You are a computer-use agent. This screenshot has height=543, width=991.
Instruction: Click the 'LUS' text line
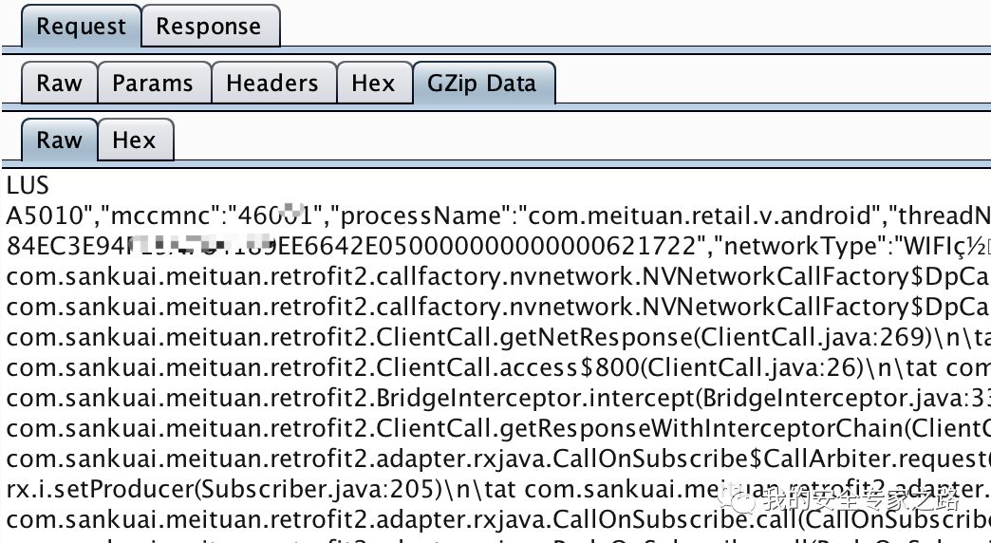click(28, 186)
